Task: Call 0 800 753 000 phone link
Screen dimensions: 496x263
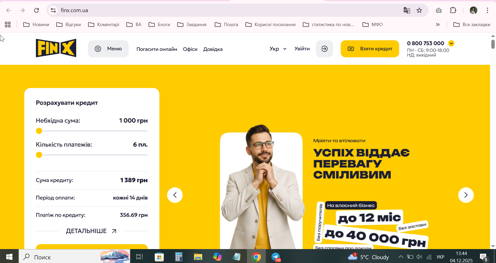Action: click(426, 43)
